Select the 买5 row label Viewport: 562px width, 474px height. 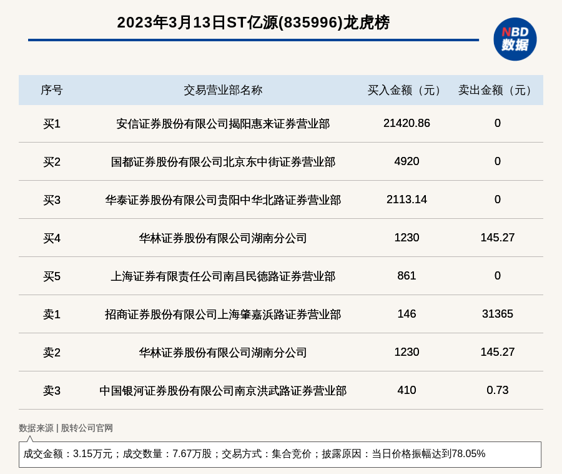[x=52, y=276]
